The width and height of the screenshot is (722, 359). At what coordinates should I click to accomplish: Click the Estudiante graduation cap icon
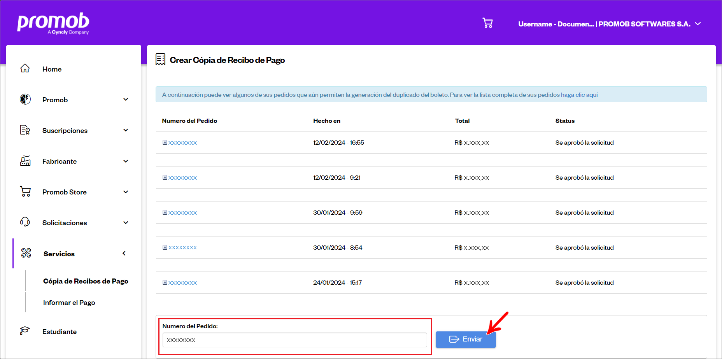(25, 331)
